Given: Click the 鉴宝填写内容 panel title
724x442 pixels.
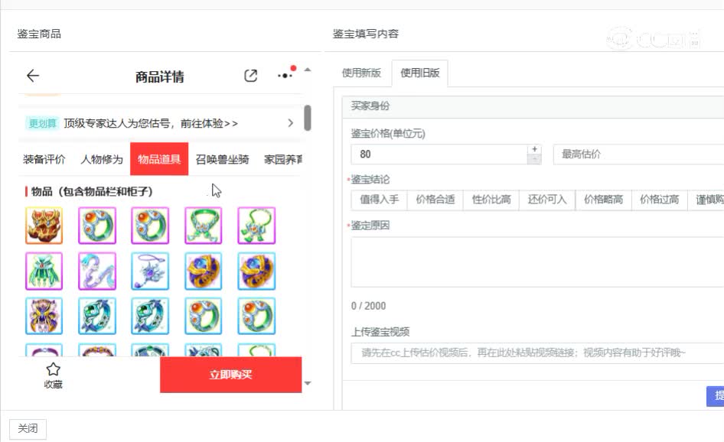Looking at the screenshot, I should click(366, 34).
